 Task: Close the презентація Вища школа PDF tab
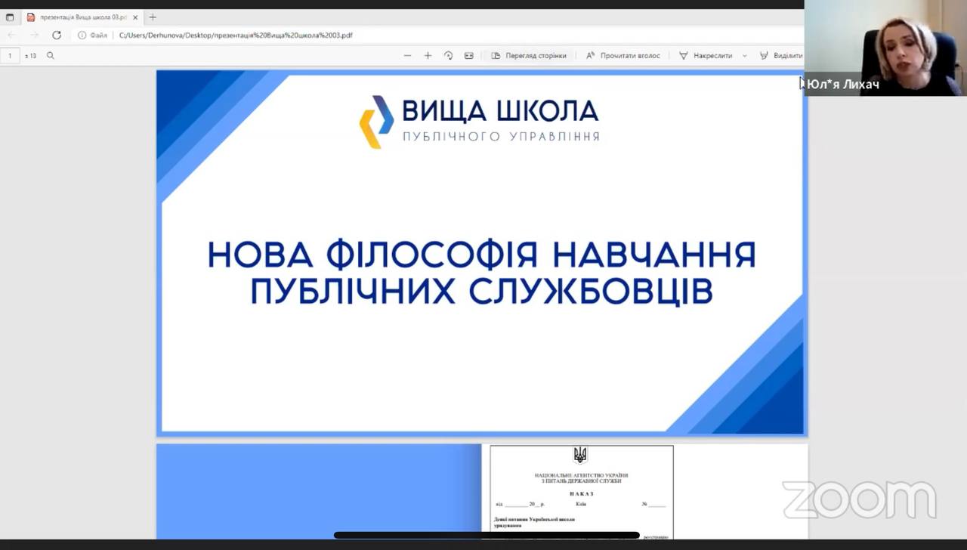click(135, 17)
